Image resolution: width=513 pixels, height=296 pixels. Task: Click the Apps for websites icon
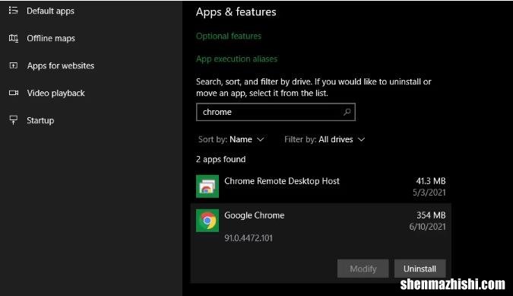click(14, 65)
